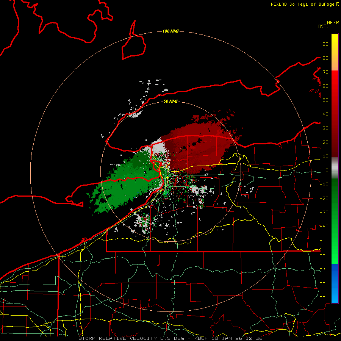Screen dimensions: 341x341
Task: Click the 50 NMI range ring label
Action: tap(170, 101)
